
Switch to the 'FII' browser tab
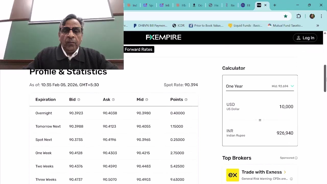(x=246, y=5)
